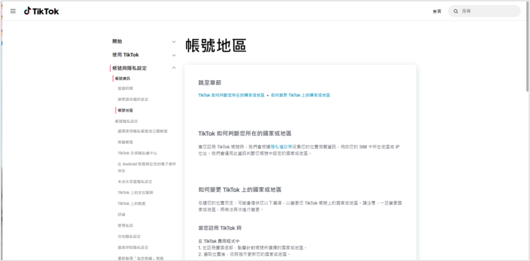Open 在 Android 裝置綁定您的電子郵件地址 article

pos(147,167)
